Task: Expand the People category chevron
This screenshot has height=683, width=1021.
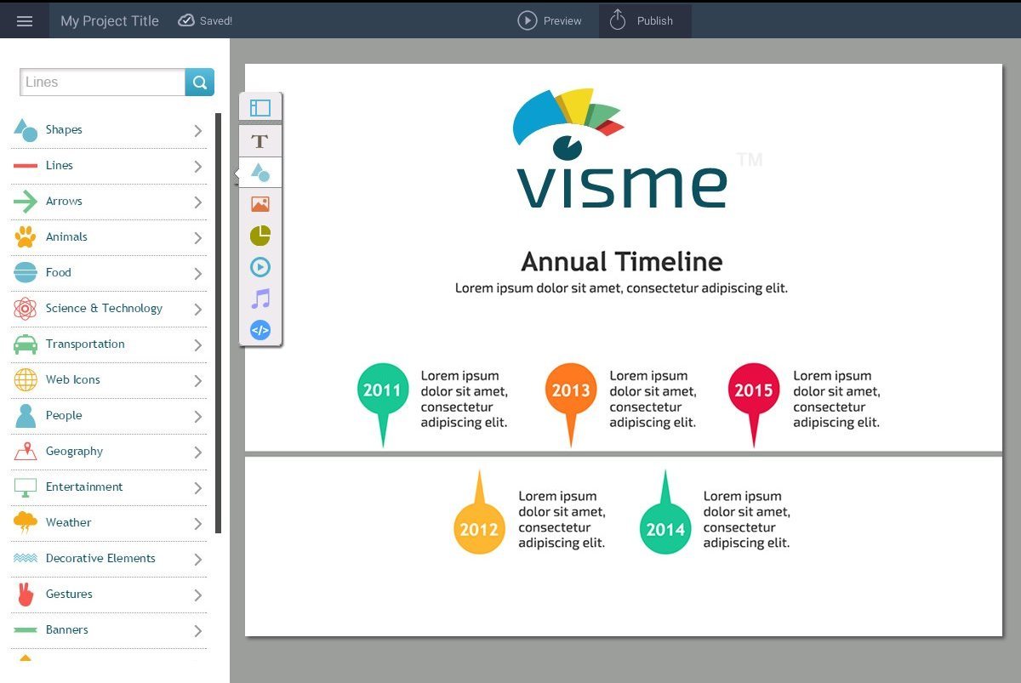Action: click(197, 416)
